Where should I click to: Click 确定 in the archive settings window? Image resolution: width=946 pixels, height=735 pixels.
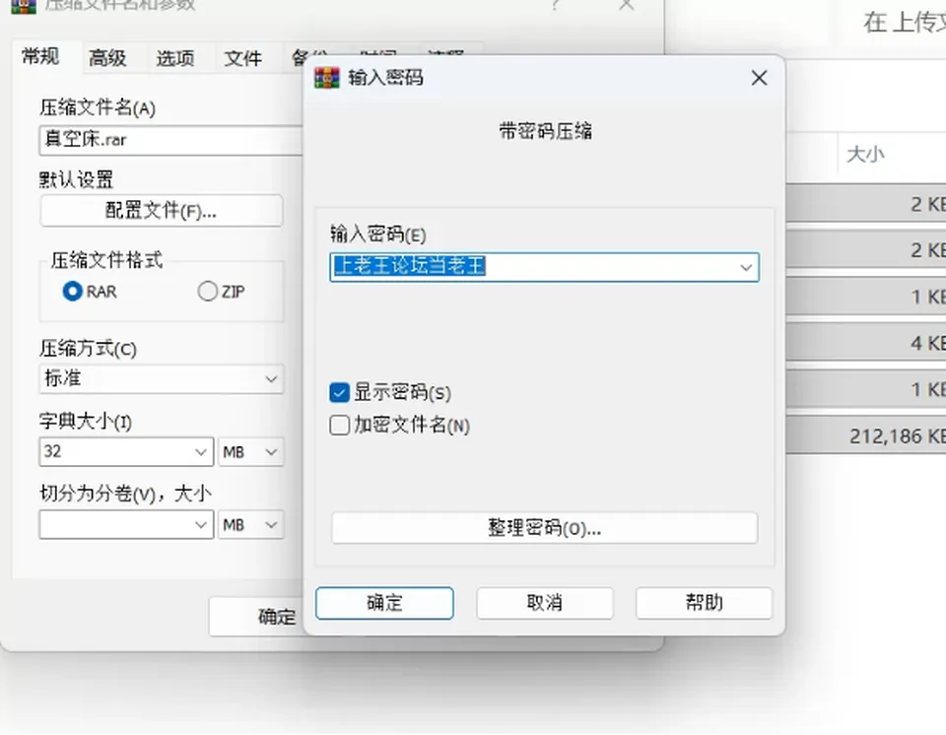click(x=257, y=616)
